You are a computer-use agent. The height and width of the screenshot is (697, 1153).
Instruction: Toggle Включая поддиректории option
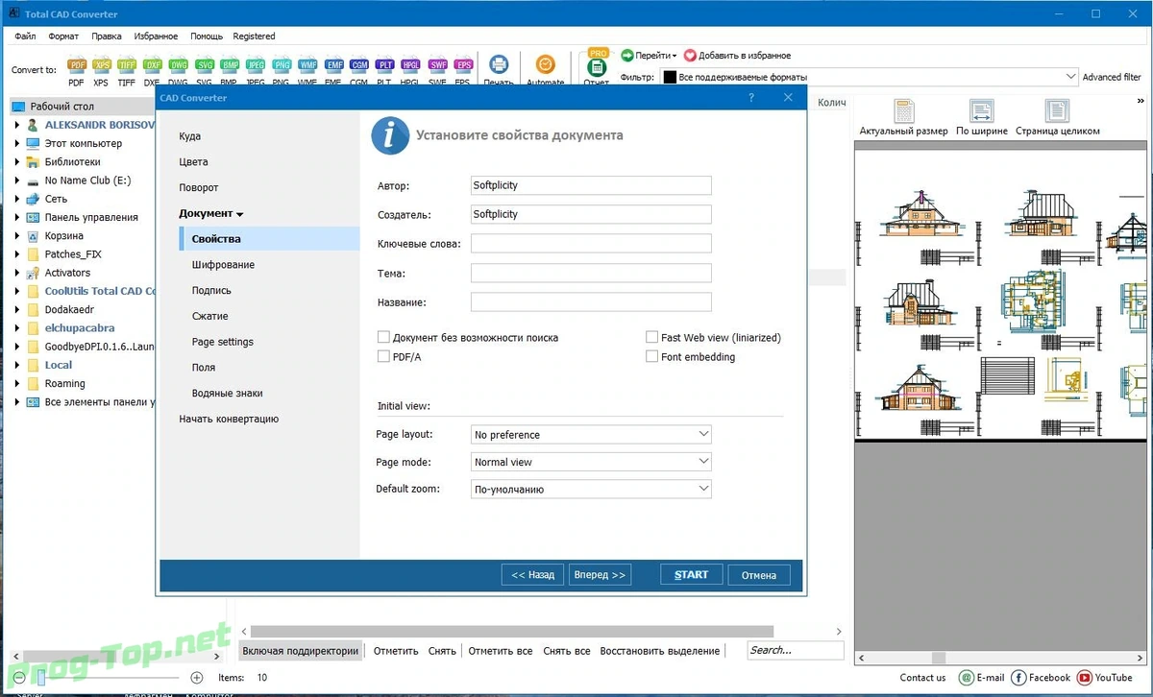tap(301, 650)
